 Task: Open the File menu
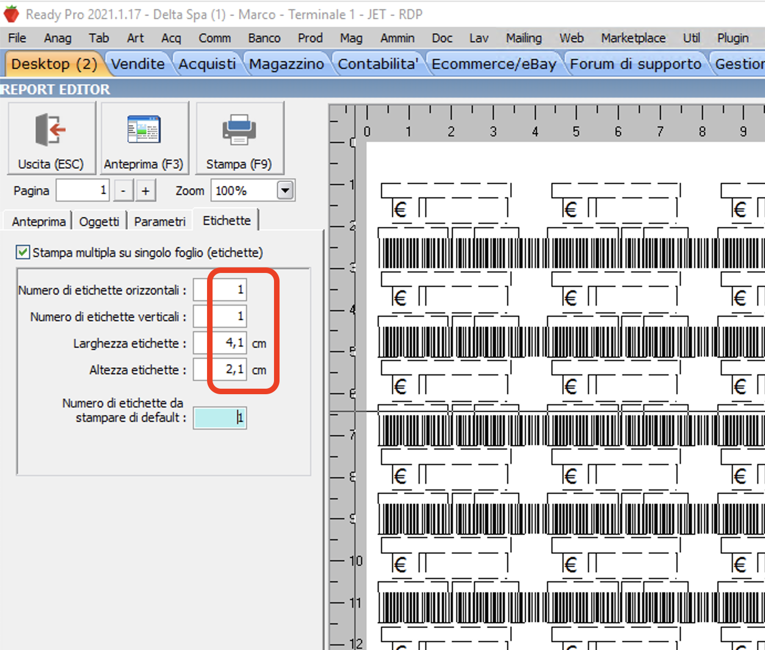click(x=17, y=38)
